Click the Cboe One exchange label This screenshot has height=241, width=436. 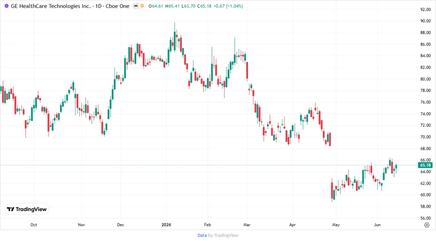pyautogui.click(x=117, y=6)
